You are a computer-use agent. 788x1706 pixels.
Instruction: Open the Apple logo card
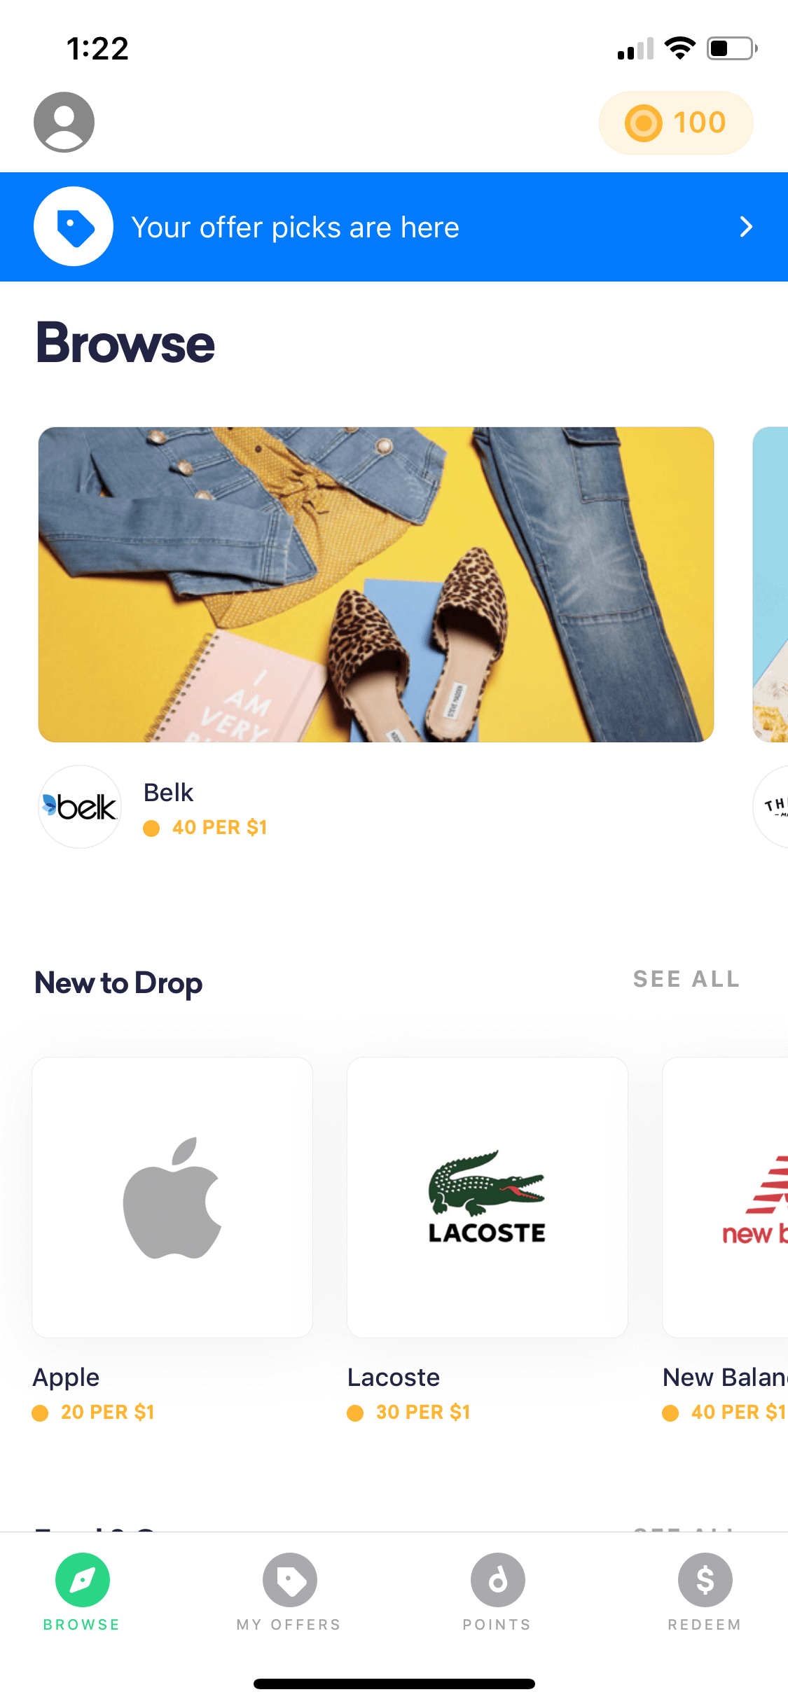tap(172, 1198)
